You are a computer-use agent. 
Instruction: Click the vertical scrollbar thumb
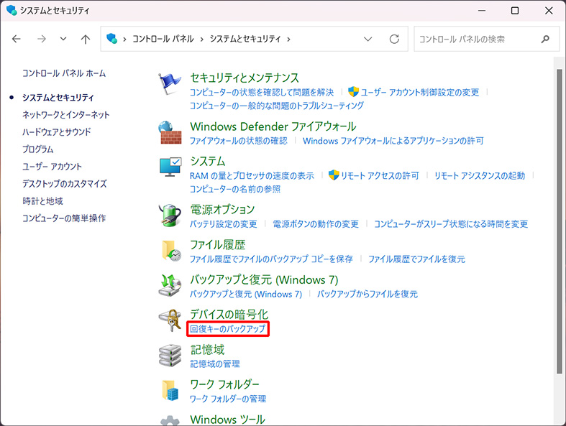coord(559,221)
